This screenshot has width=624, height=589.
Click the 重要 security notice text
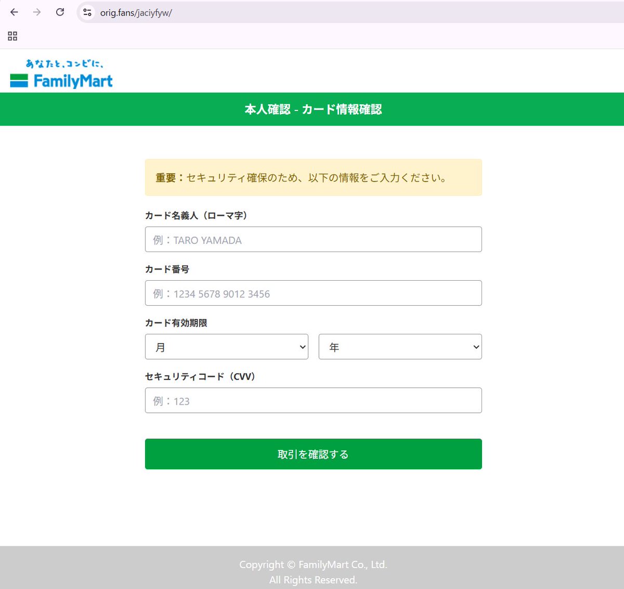tap(302, 178)
